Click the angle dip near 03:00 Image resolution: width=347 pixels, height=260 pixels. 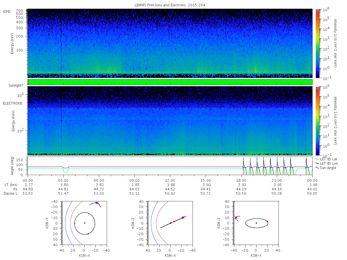pos(66,170)
